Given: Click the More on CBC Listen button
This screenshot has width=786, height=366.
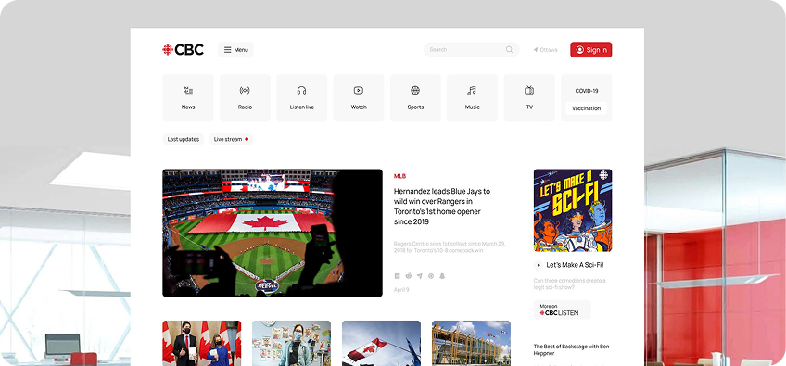Looking at the screenshot, I should 562,309.
